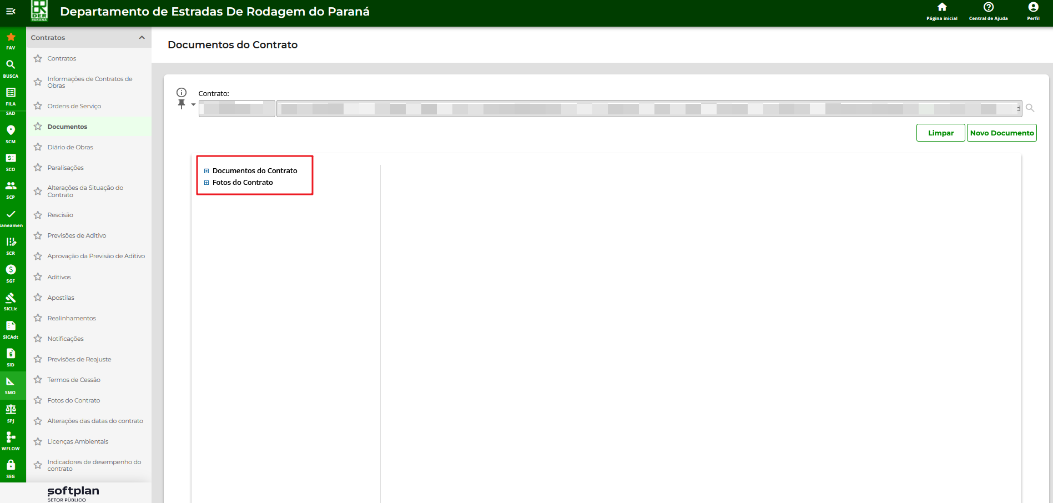Viewport: 1053px width, 503px height.
Task: Select the SCM map pin module icon
Action: (x=11, y=133)
